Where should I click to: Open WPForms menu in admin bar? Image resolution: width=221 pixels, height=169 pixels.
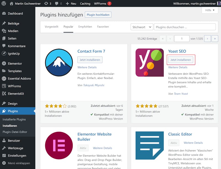coord(100,4)
